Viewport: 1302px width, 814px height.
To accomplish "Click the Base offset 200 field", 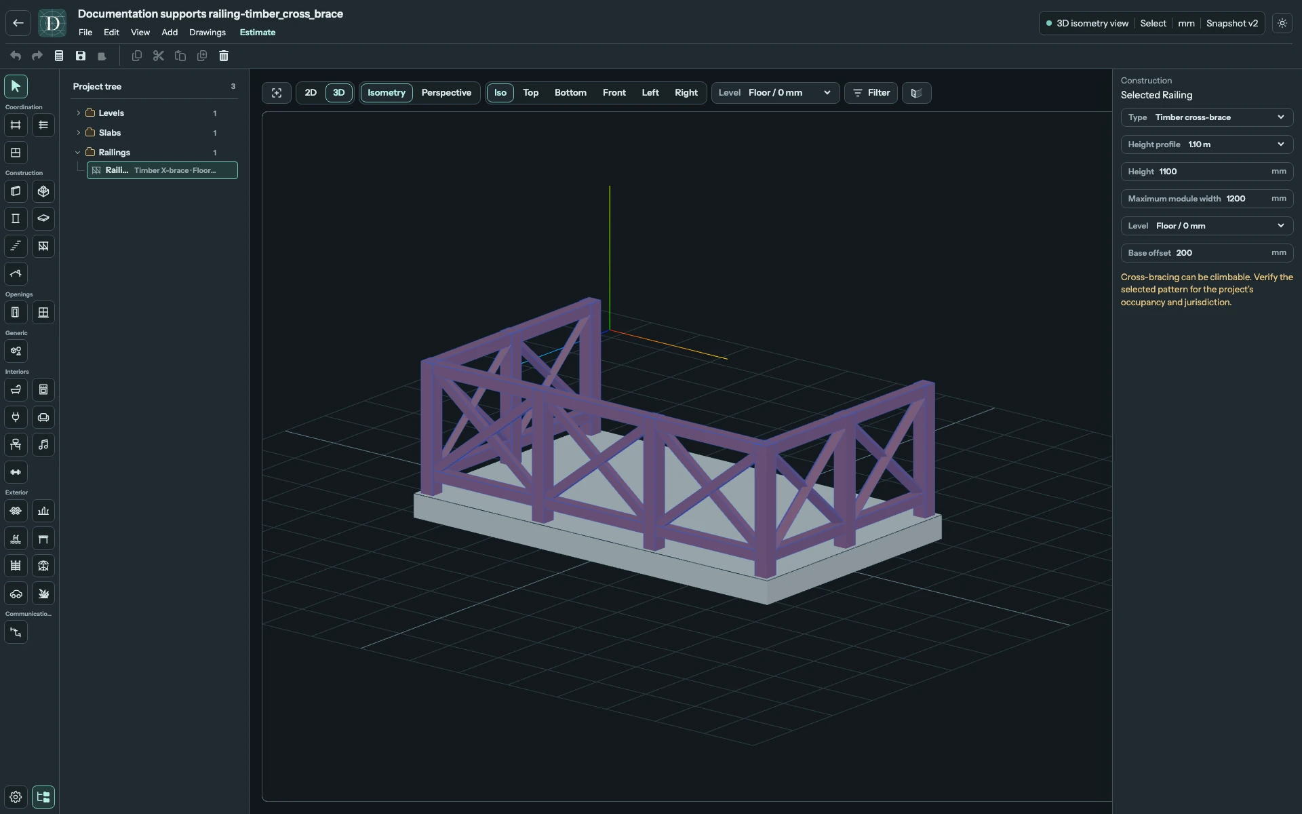I will 1207,253.
